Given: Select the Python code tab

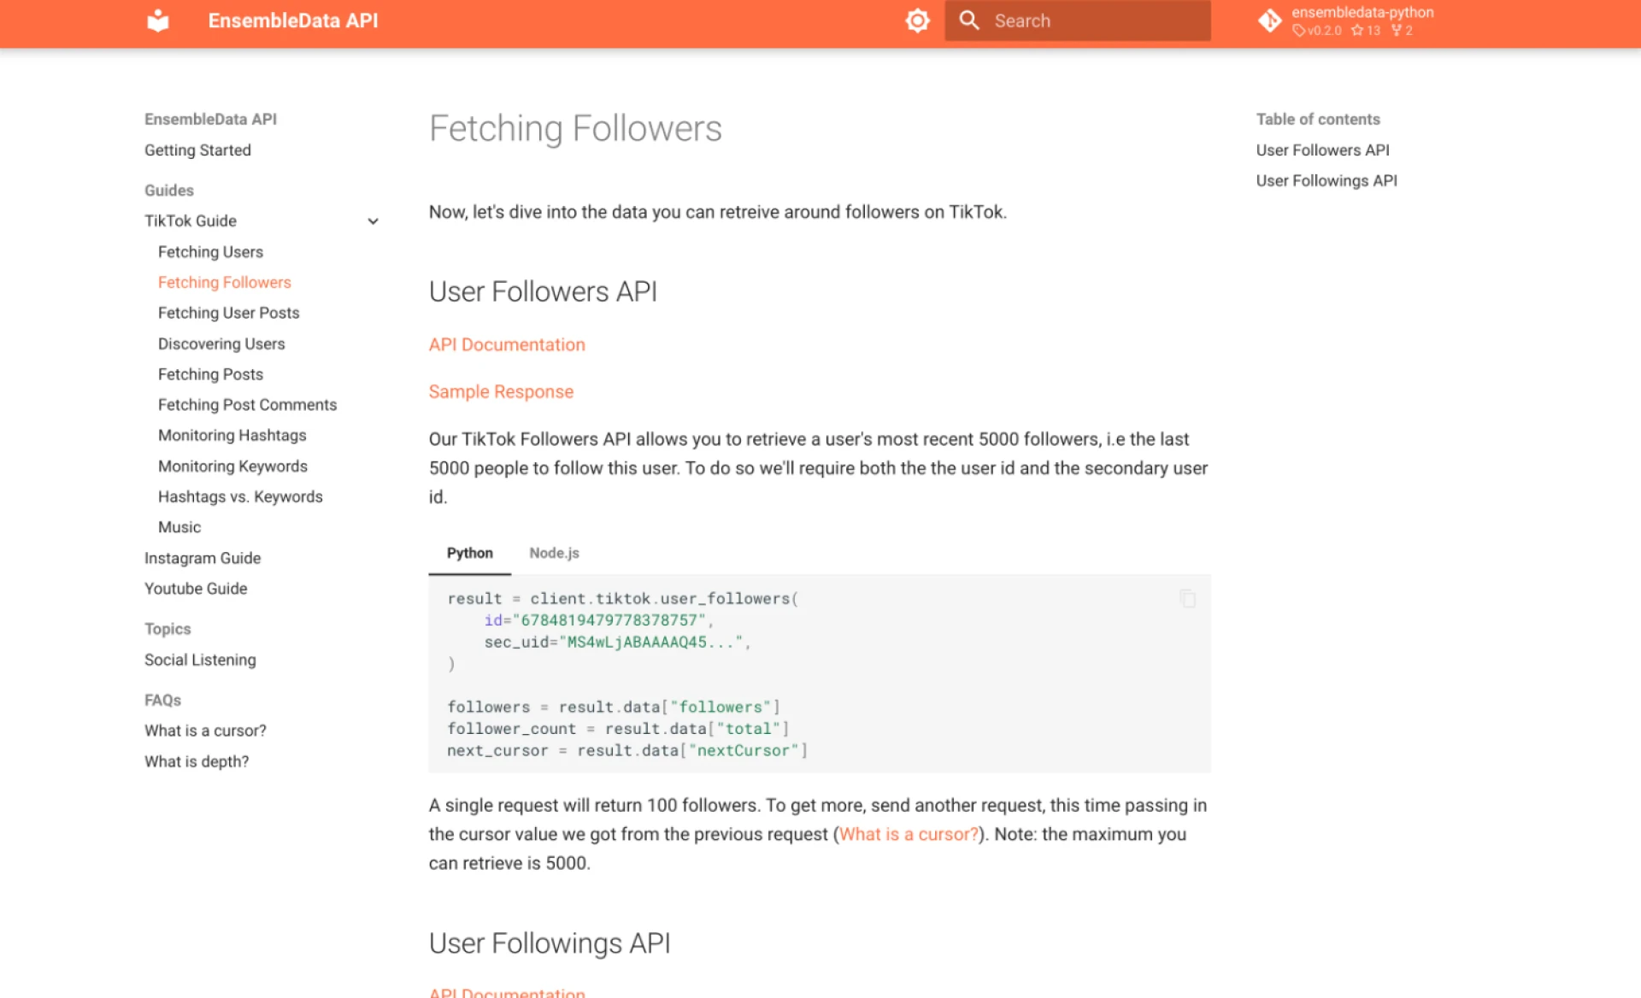Looking at the screenshot, I should tap(469, 553).
